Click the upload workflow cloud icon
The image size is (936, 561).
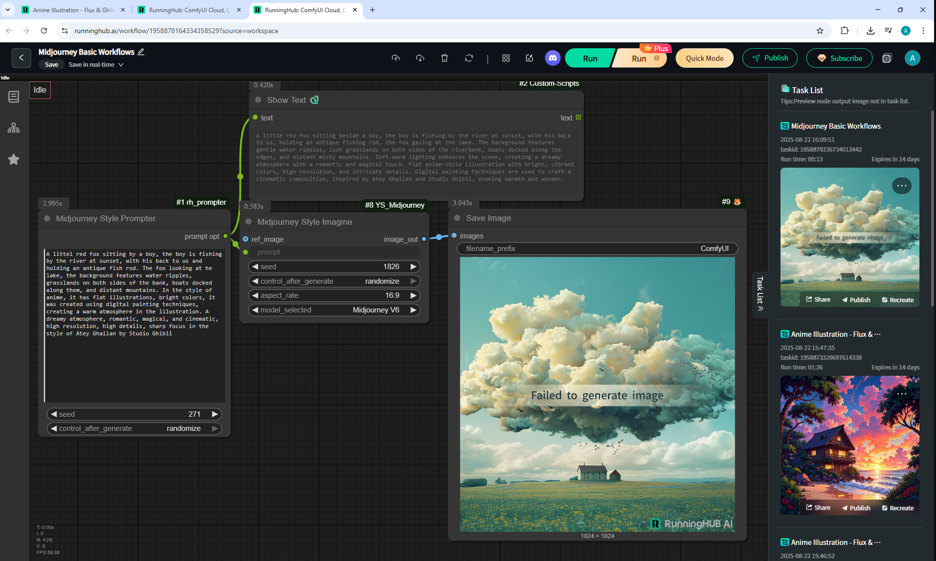pos(395,58)
